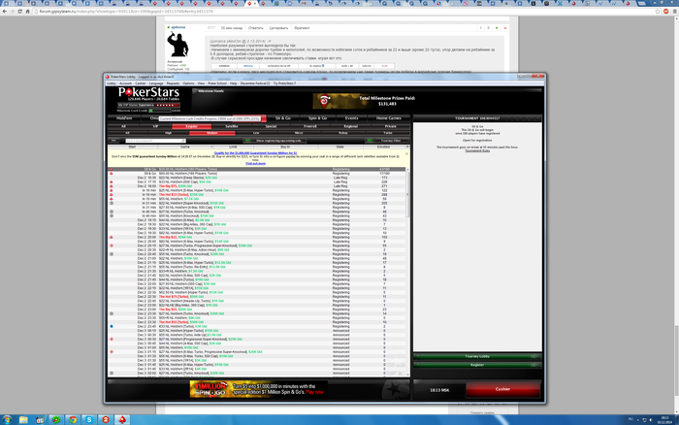Select the Low buy-in filter
The height and width of the screenshot is (425, 679).
coord(256,133)
